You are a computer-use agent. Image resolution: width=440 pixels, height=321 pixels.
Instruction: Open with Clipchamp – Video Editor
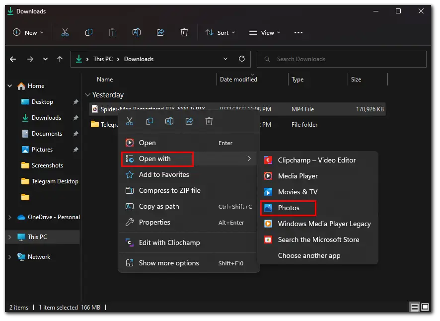pyautogui.click(x=317, y=160)
